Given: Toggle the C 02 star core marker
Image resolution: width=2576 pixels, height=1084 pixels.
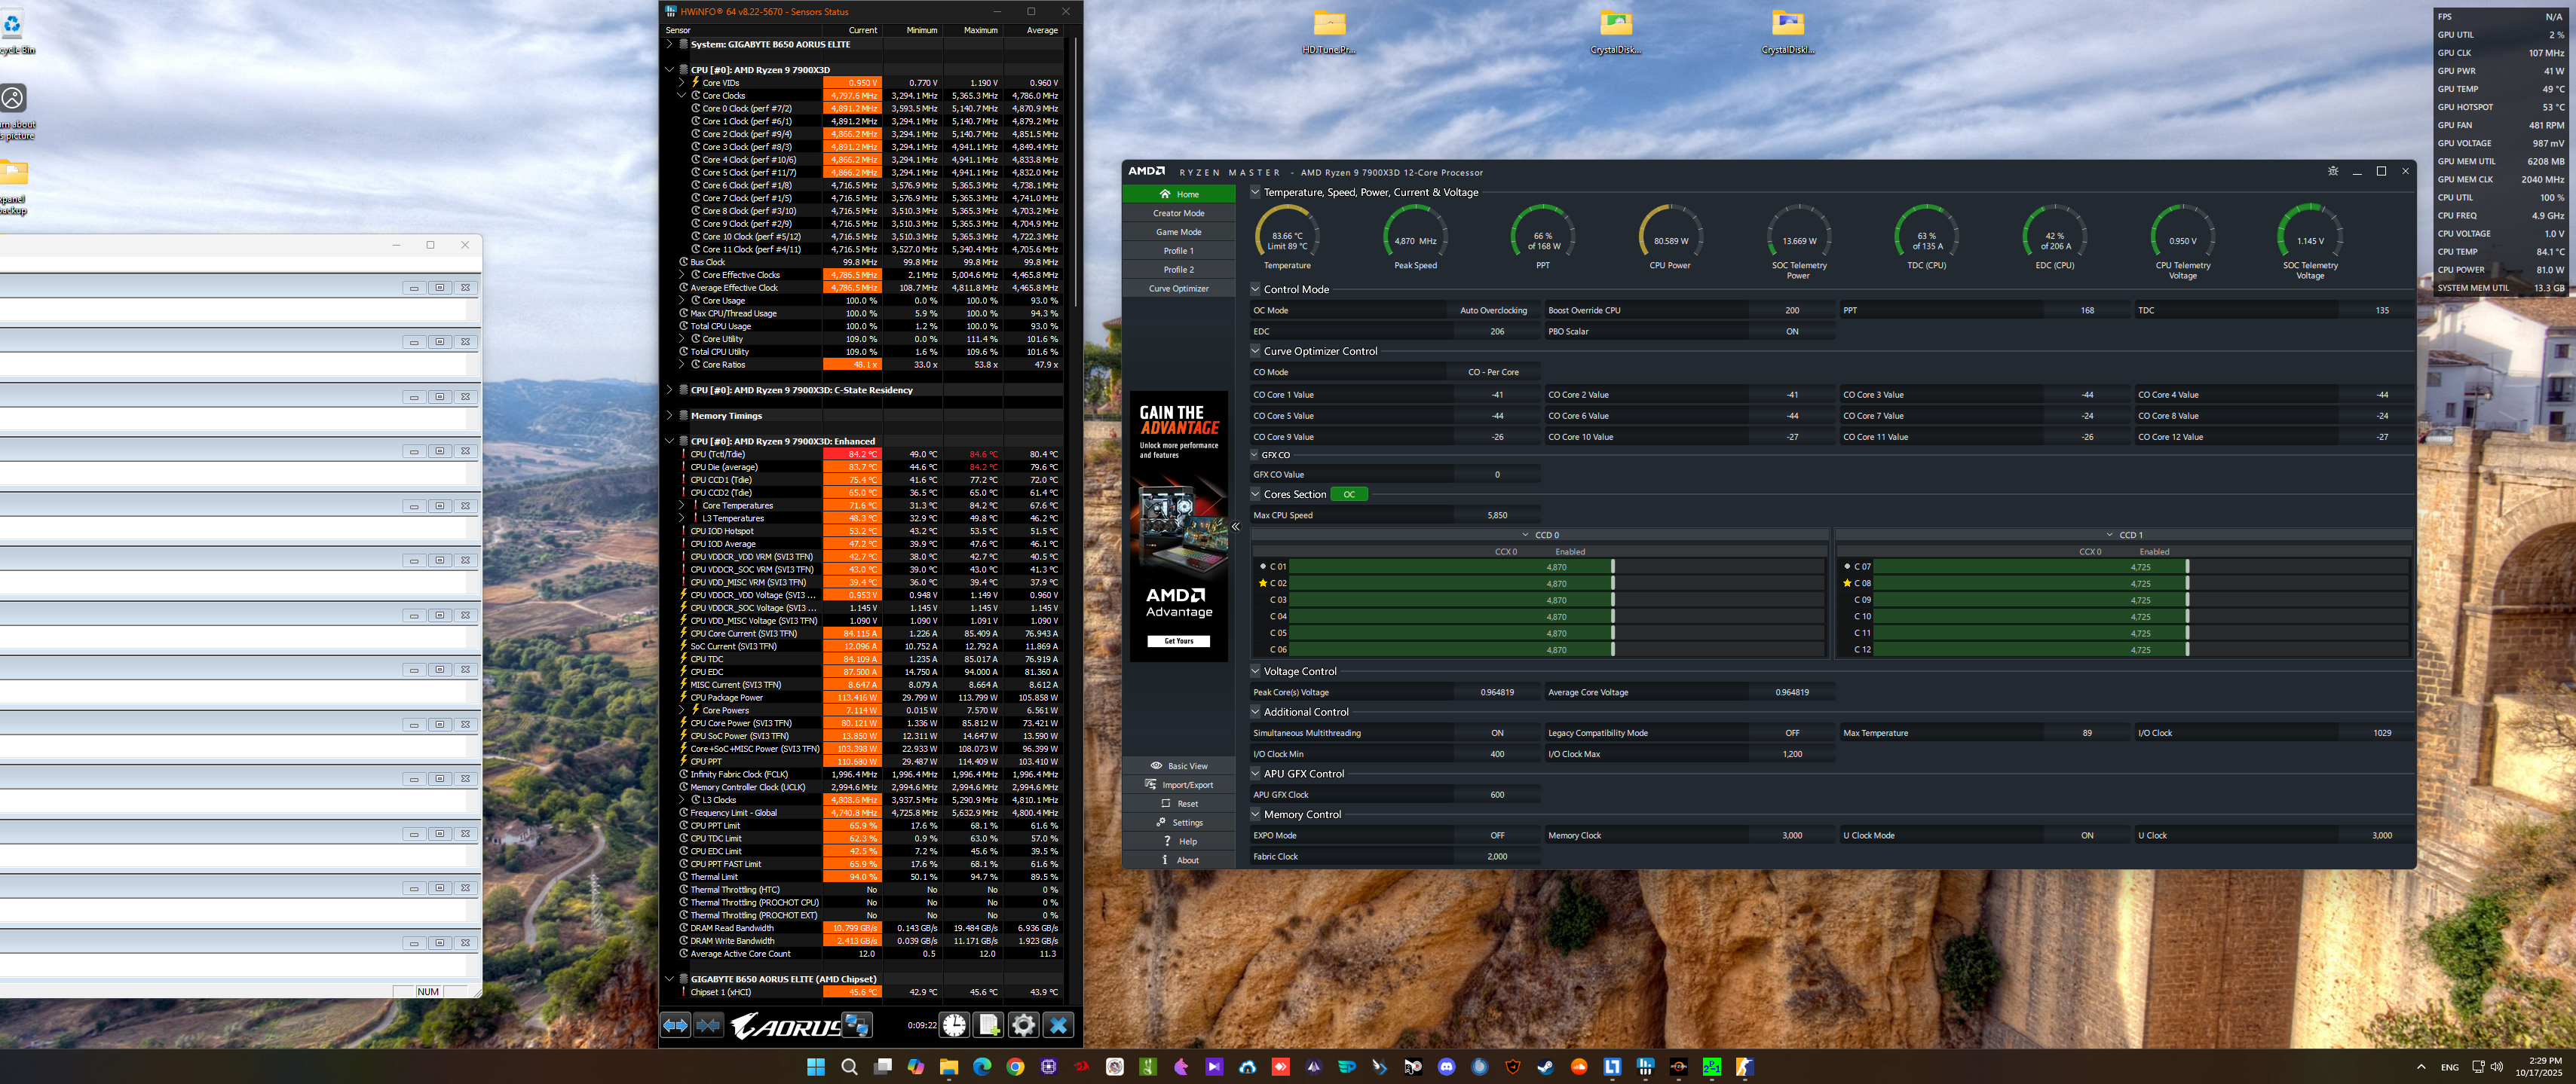Looking at the screenshot, I should tap(1263, 584).
